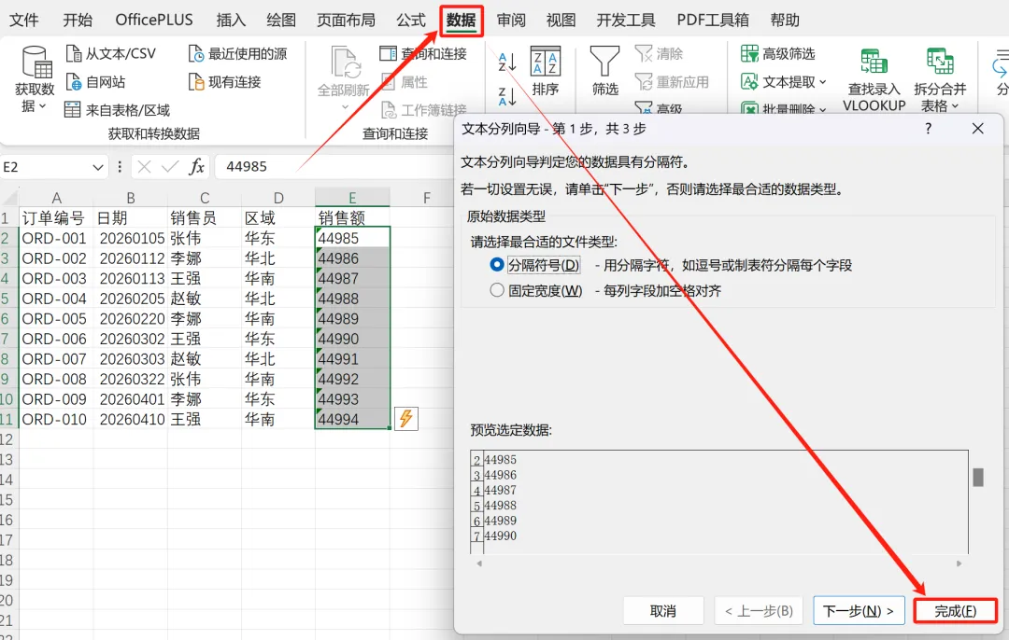Toggle the 筛选 filter funnel
Image resolution: width=1009 pixels, height=640 pixels.
(x=604, y=71)
